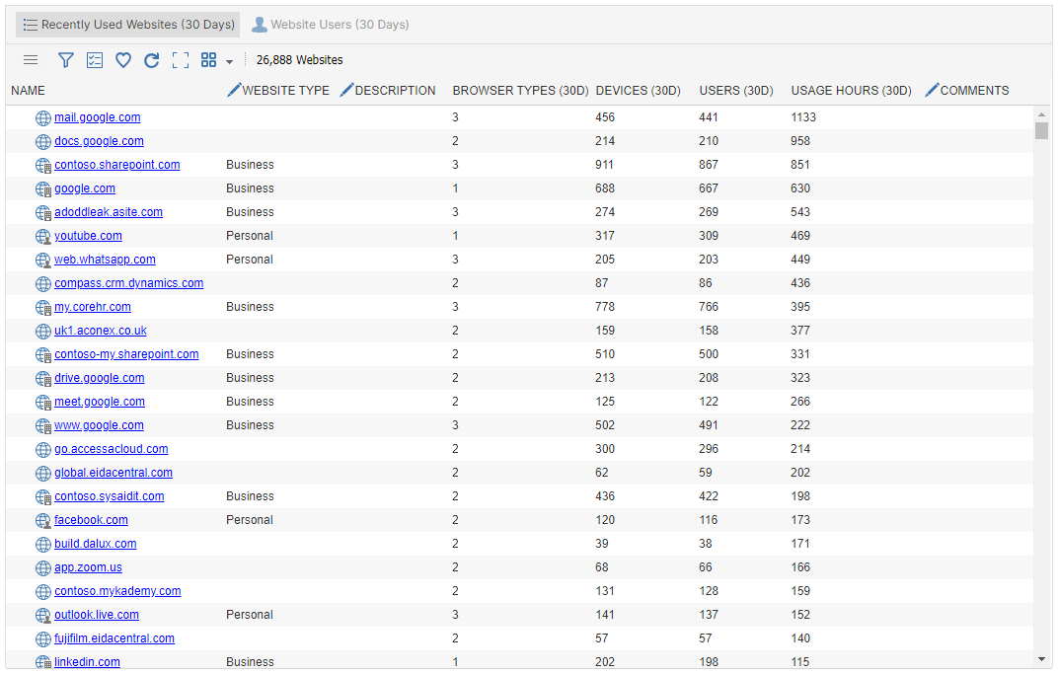This screenshot has width=1059, height=674.
Task: Click the globe icon for build.dalux.com
Action: 43,544
